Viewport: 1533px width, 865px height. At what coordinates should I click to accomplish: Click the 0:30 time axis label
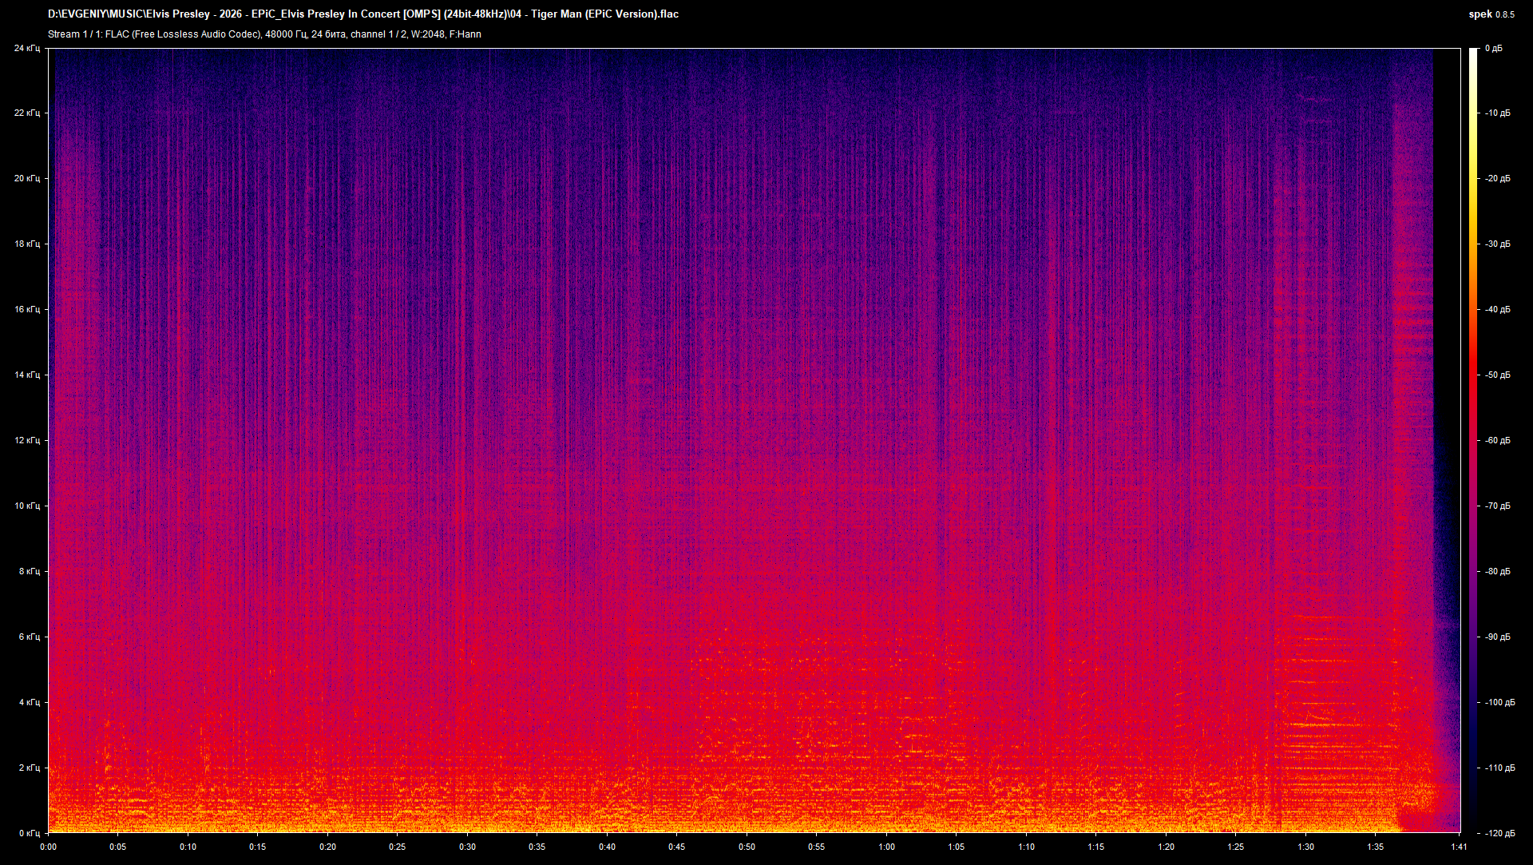(467, 847)
